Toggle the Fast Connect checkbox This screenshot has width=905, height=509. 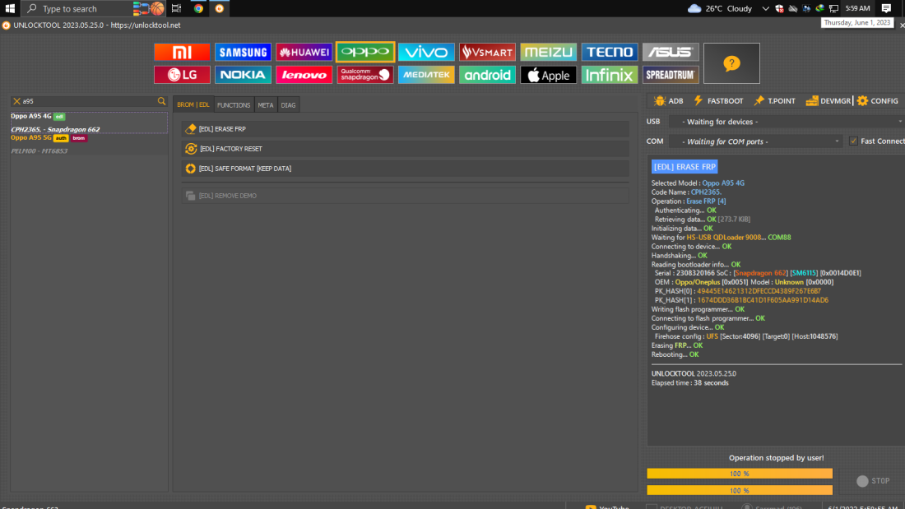tap(853, 141)
